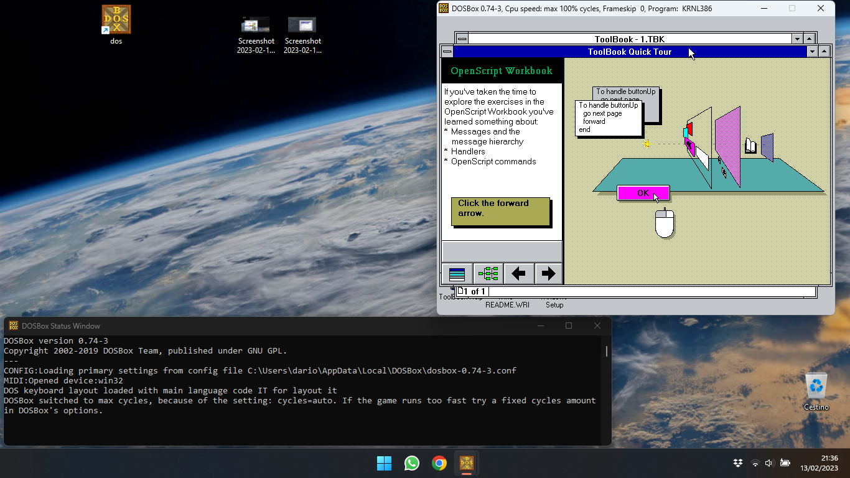The image size is (850, 478).
Task: Click the blue hatched panel beside book
Action: (x=767, y=148)
